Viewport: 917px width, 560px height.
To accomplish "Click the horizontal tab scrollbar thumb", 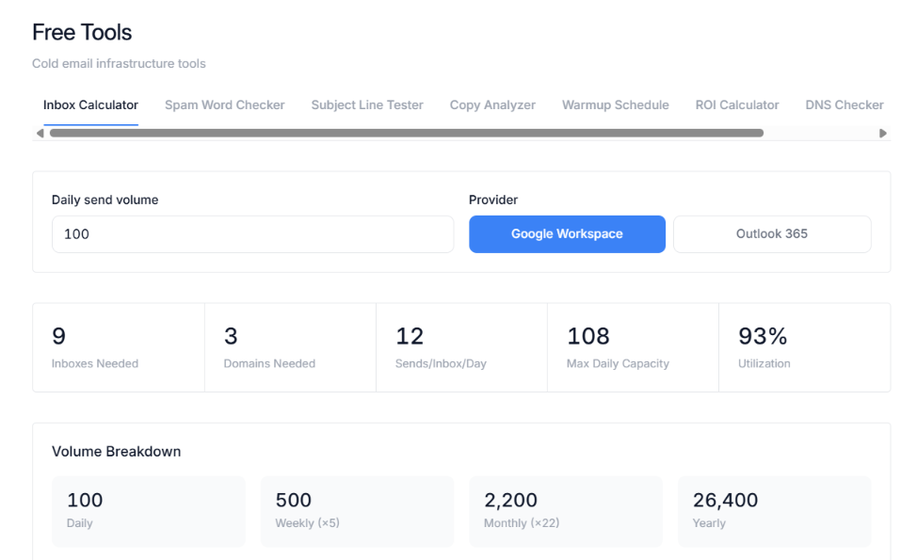I will (407, 134).
